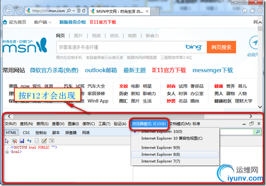266x186 pixels.
Task: Open outlook邮箱 link
Action: click(101, 70)
